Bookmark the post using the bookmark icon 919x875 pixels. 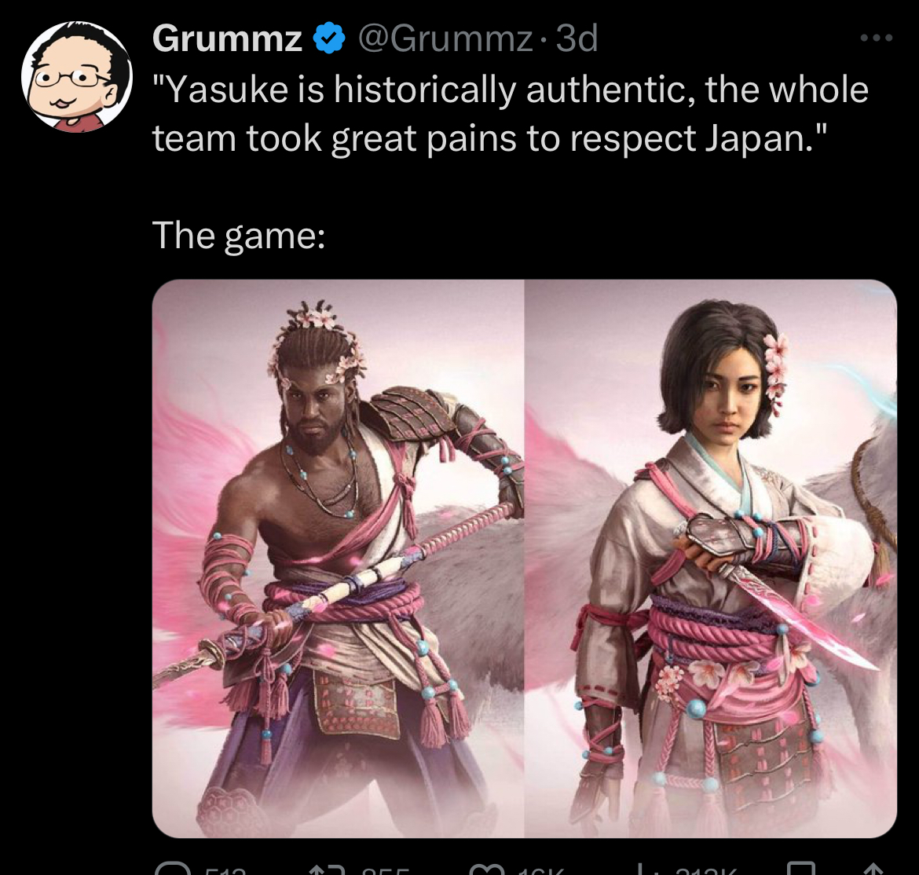[x=801, y=869]
